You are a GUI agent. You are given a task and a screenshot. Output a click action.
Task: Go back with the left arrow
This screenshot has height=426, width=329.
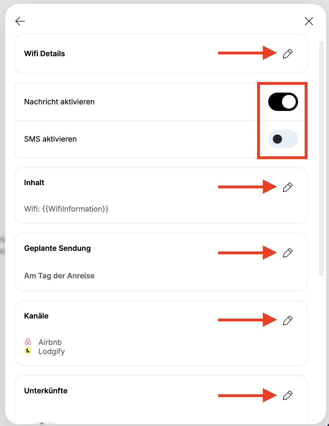20,21
